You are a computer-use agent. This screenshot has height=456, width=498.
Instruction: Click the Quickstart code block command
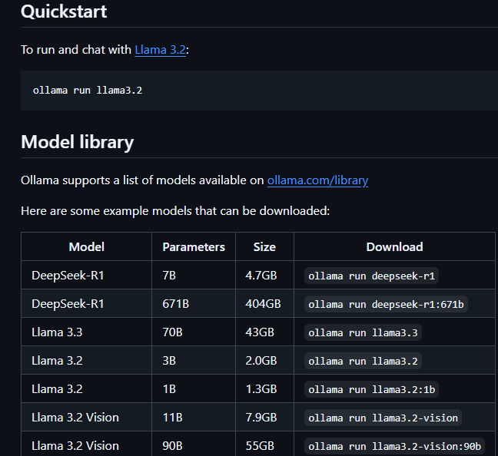88,90
